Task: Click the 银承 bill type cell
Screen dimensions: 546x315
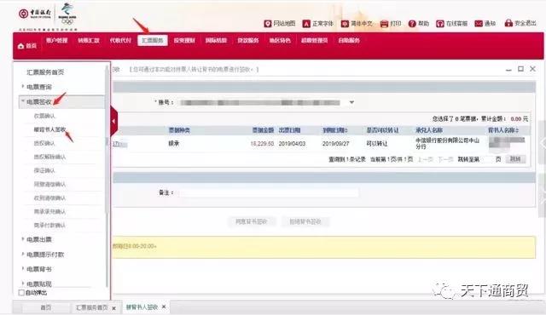Action: 174,143
